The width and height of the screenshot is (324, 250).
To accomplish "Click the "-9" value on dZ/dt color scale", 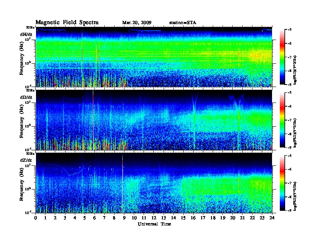I will (x=290, y=210).
